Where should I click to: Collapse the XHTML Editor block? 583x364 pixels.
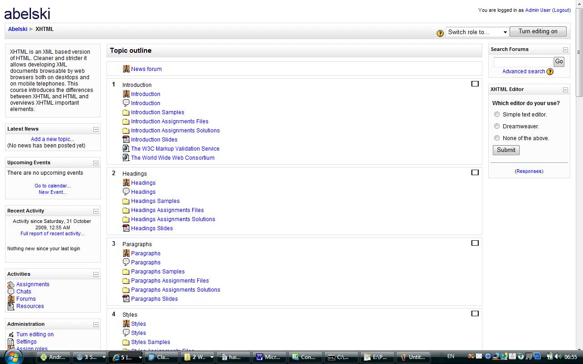coord(565,90)
